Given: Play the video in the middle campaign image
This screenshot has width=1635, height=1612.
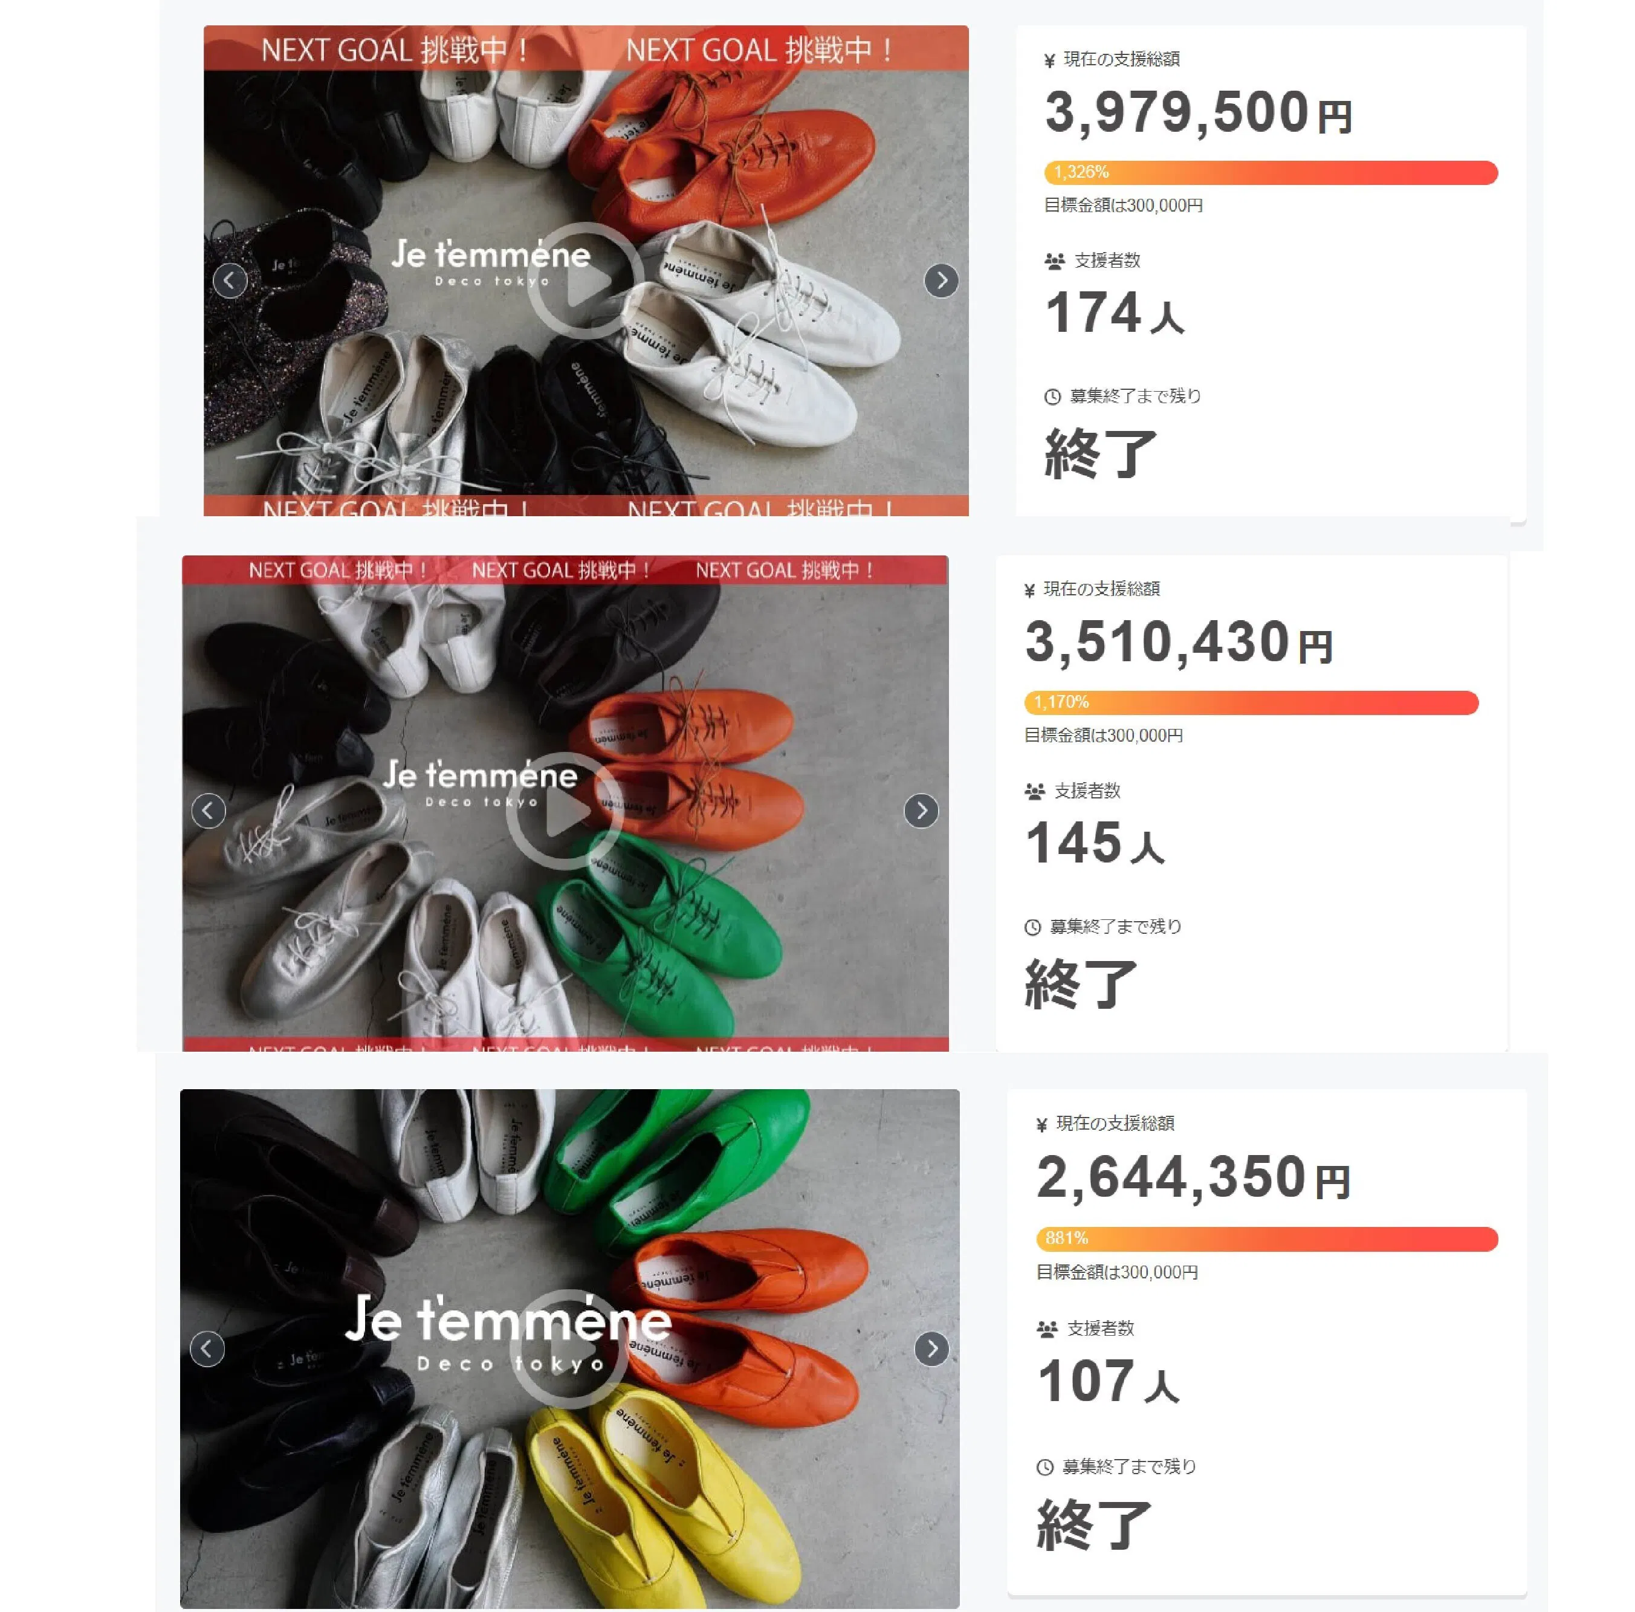Looking at the screenshot, I should coord(563,811).
